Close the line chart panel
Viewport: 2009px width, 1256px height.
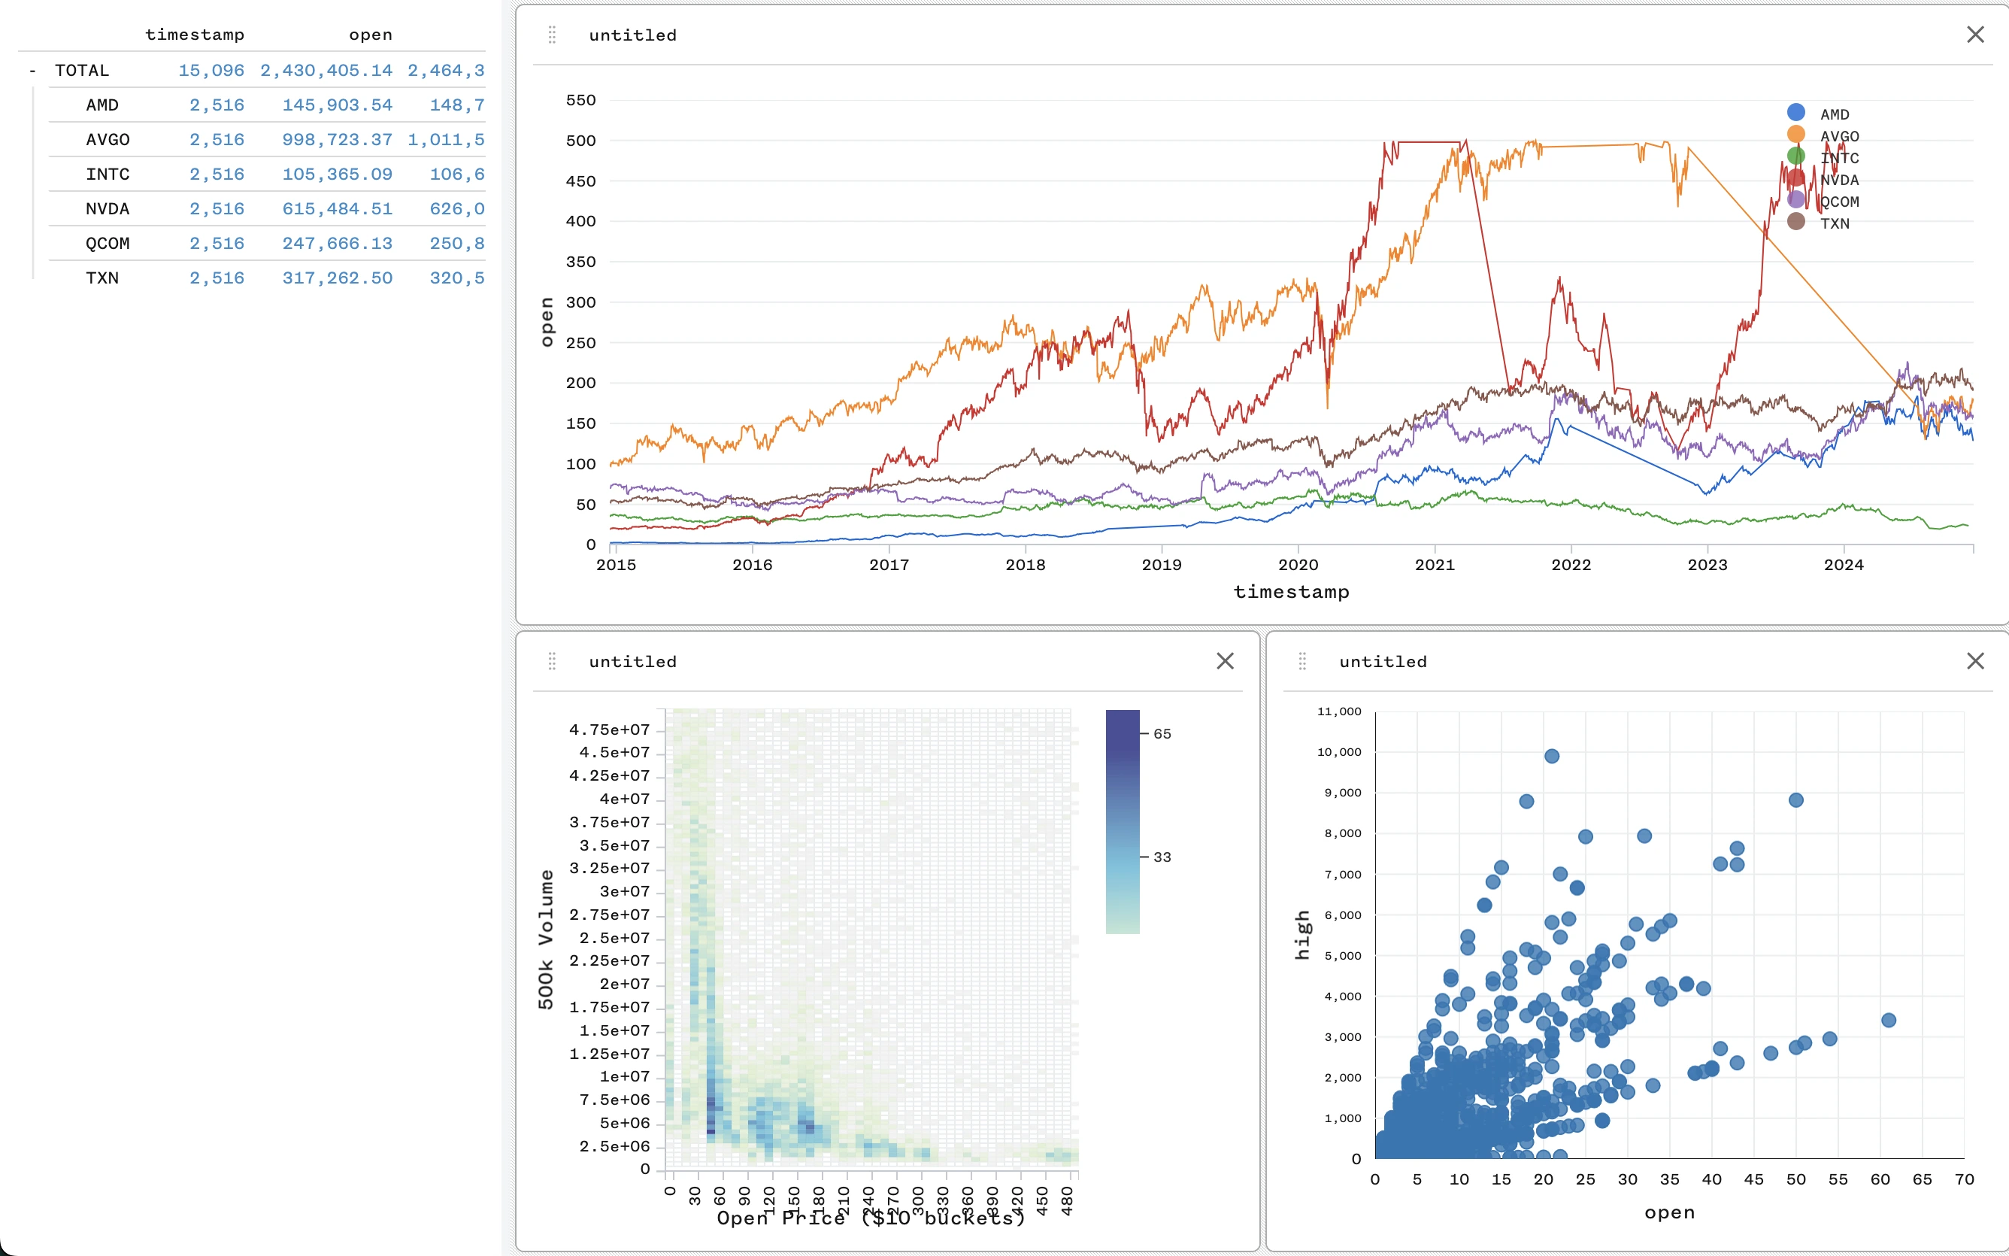(x=1975, y=35)
